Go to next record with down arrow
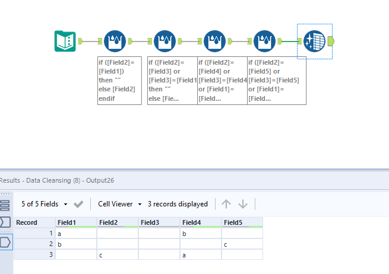Screen dimensions: 389x274 [x=243, y=204]
